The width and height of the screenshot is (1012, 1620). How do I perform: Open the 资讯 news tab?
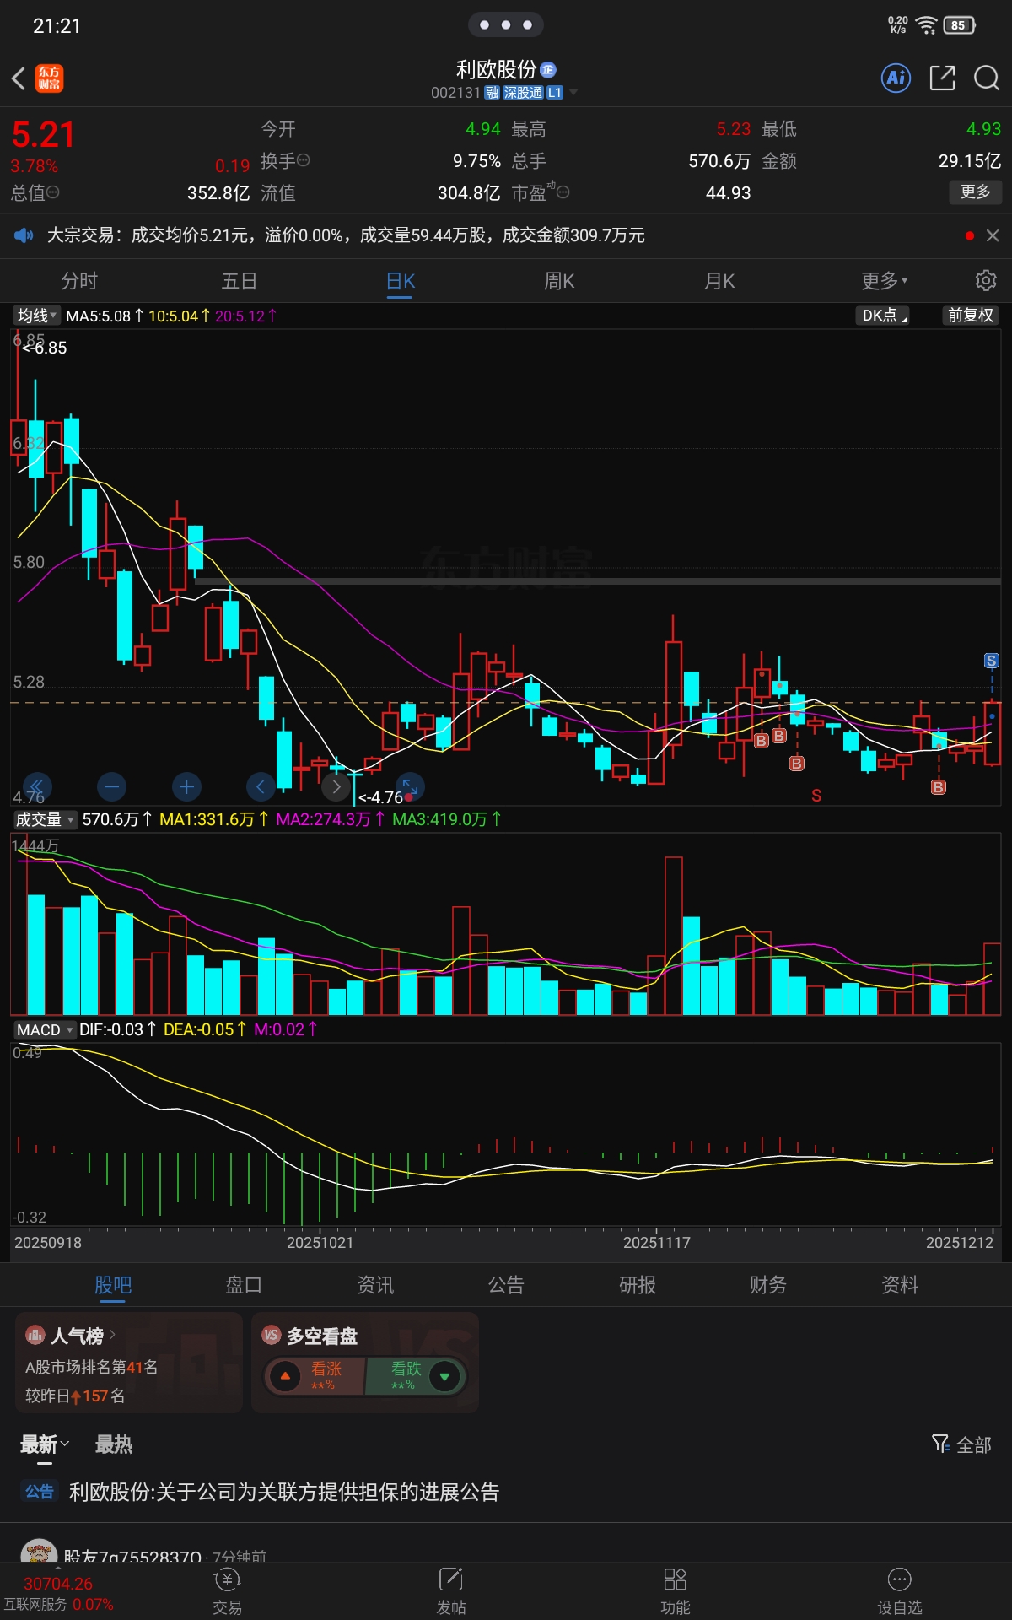(x=375, y=1284)
